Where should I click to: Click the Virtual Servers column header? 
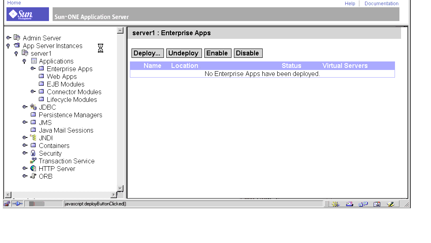(x=345, y=66)
